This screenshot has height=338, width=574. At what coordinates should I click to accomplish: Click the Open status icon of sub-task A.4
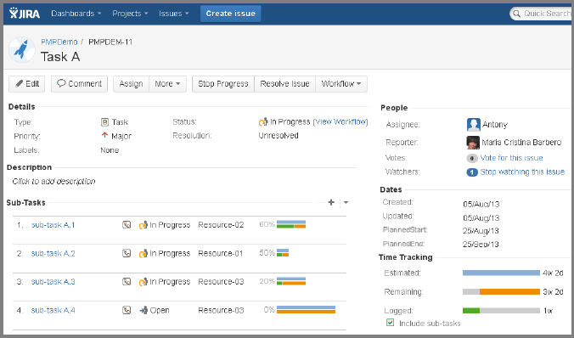pos(143,310)
